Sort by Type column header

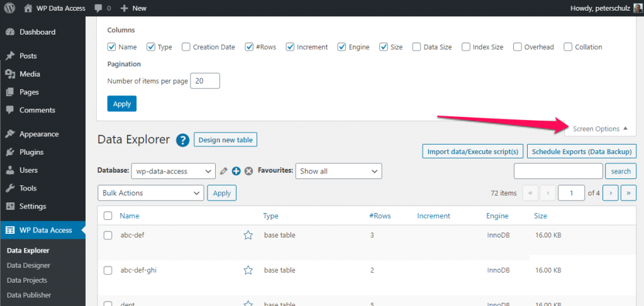[x=270, y=216]
